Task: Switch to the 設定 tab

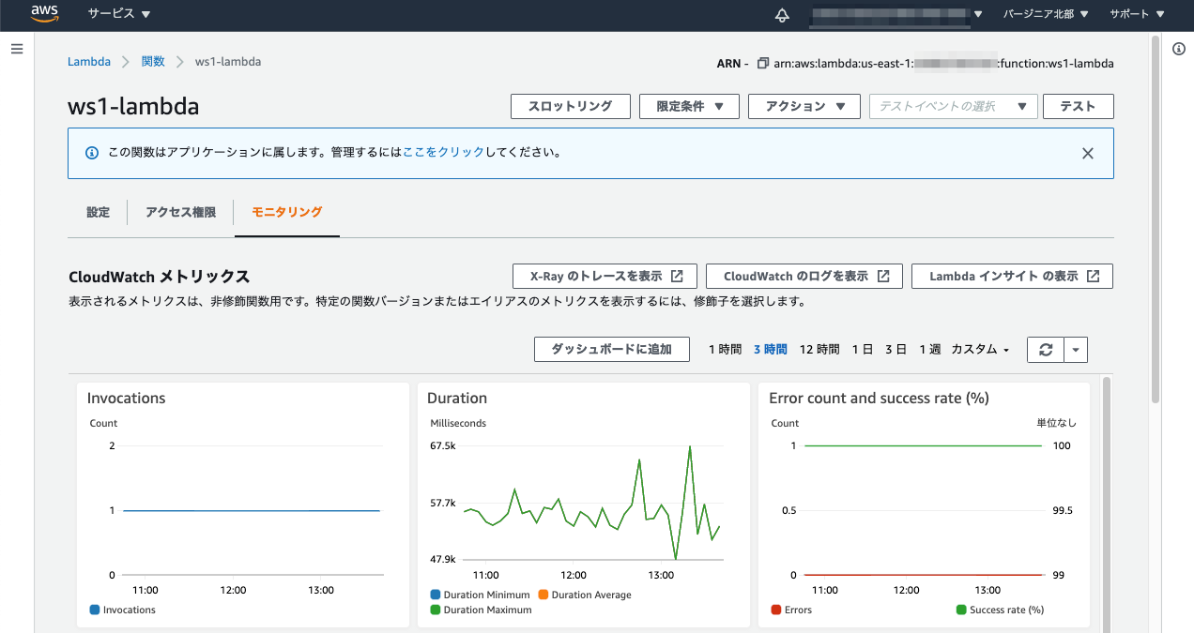Action: click(x=99, y=213)
